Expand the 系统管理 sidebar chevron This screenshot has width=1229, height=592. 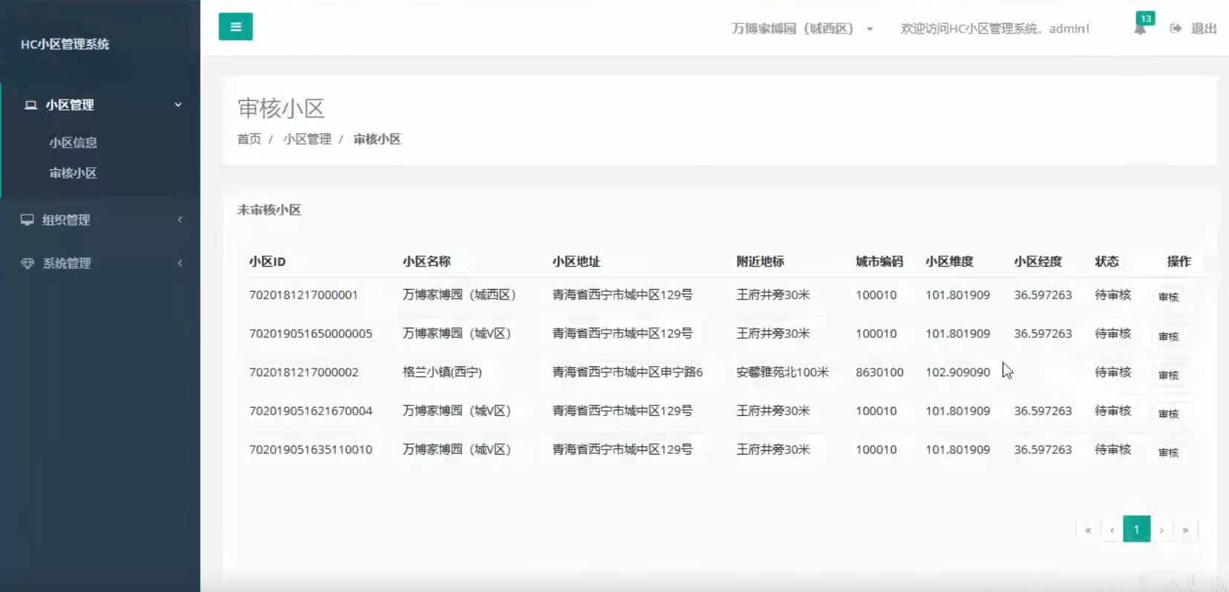pyautogui.click(x=180, y=263)
